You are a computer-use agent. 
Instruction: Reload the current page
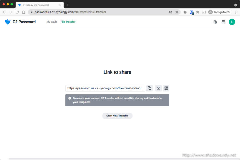[17, 12]
